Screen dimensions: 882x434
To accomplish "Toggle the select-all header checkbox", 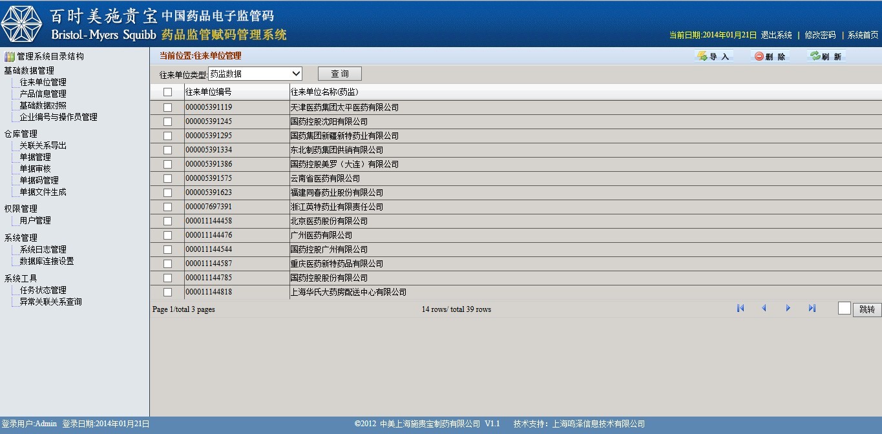I will (x=167, y=92).
